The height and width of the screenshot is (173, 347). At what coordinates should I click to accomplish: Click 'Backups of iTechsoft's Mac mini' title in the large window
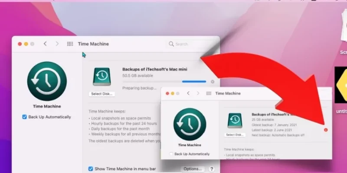click(155, 69)
